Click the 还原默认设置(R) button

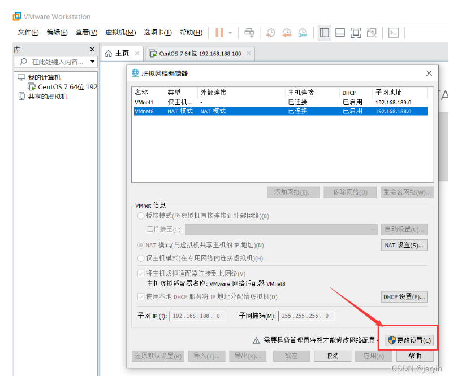158,356
